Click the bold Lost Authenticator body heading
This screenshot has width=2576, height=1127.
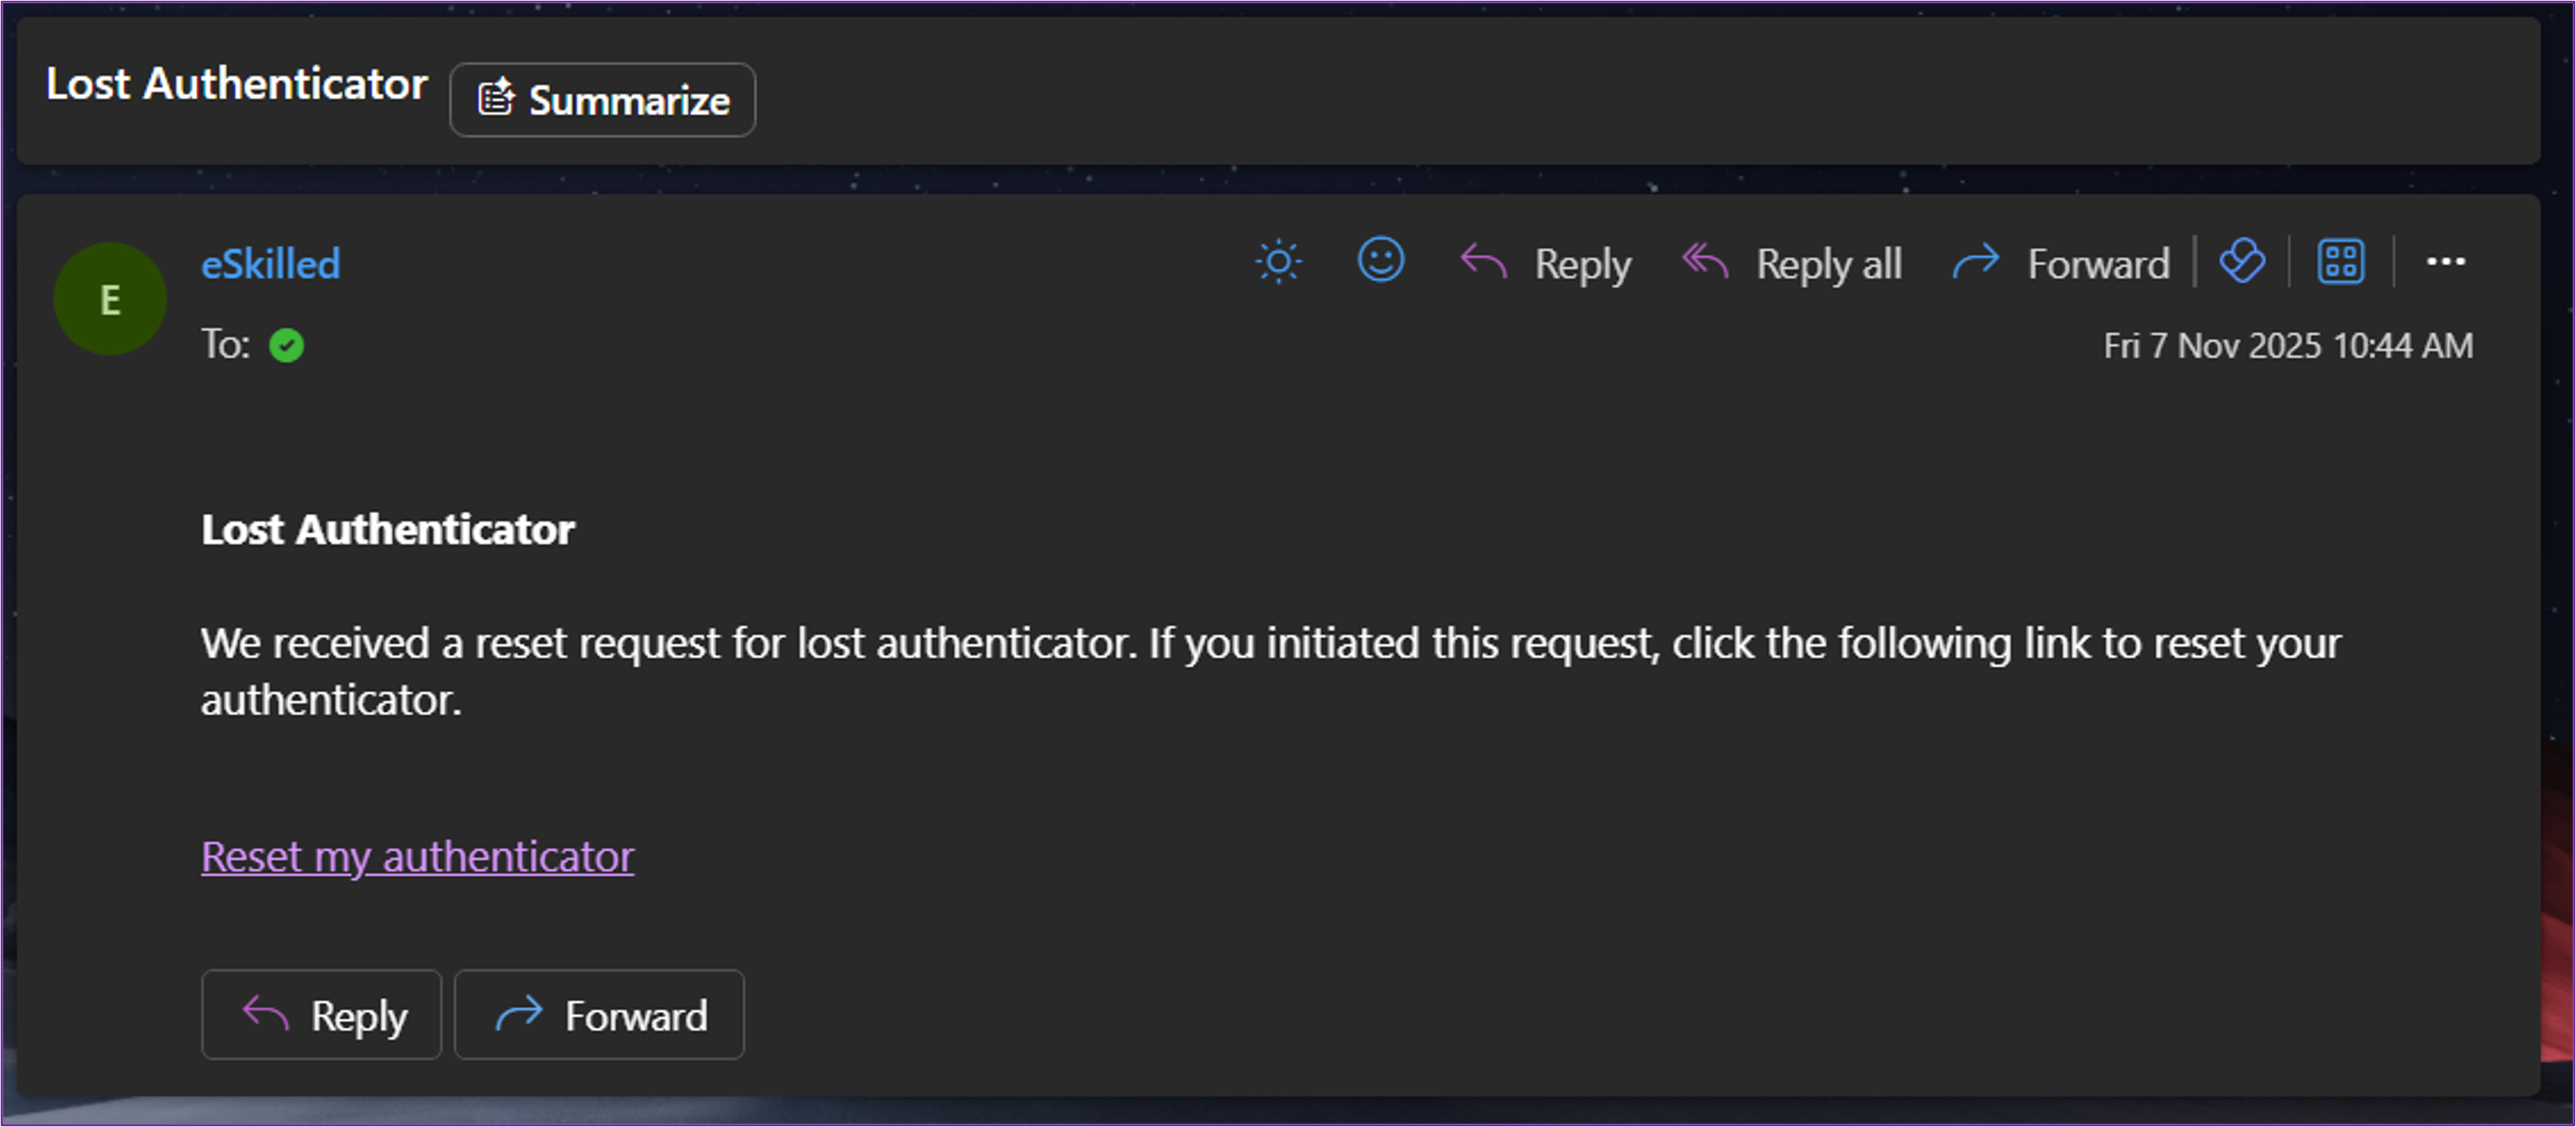tap(388, 529)
